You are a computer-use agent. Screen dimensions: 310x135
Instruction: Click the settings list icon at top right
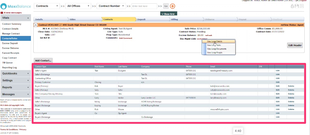(x=302, y=6)
